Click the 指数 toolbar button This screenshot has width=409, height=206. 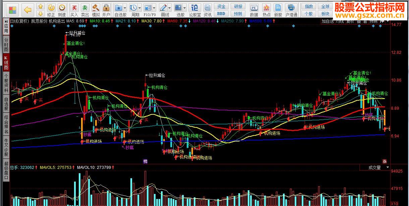tap(309, 6)
